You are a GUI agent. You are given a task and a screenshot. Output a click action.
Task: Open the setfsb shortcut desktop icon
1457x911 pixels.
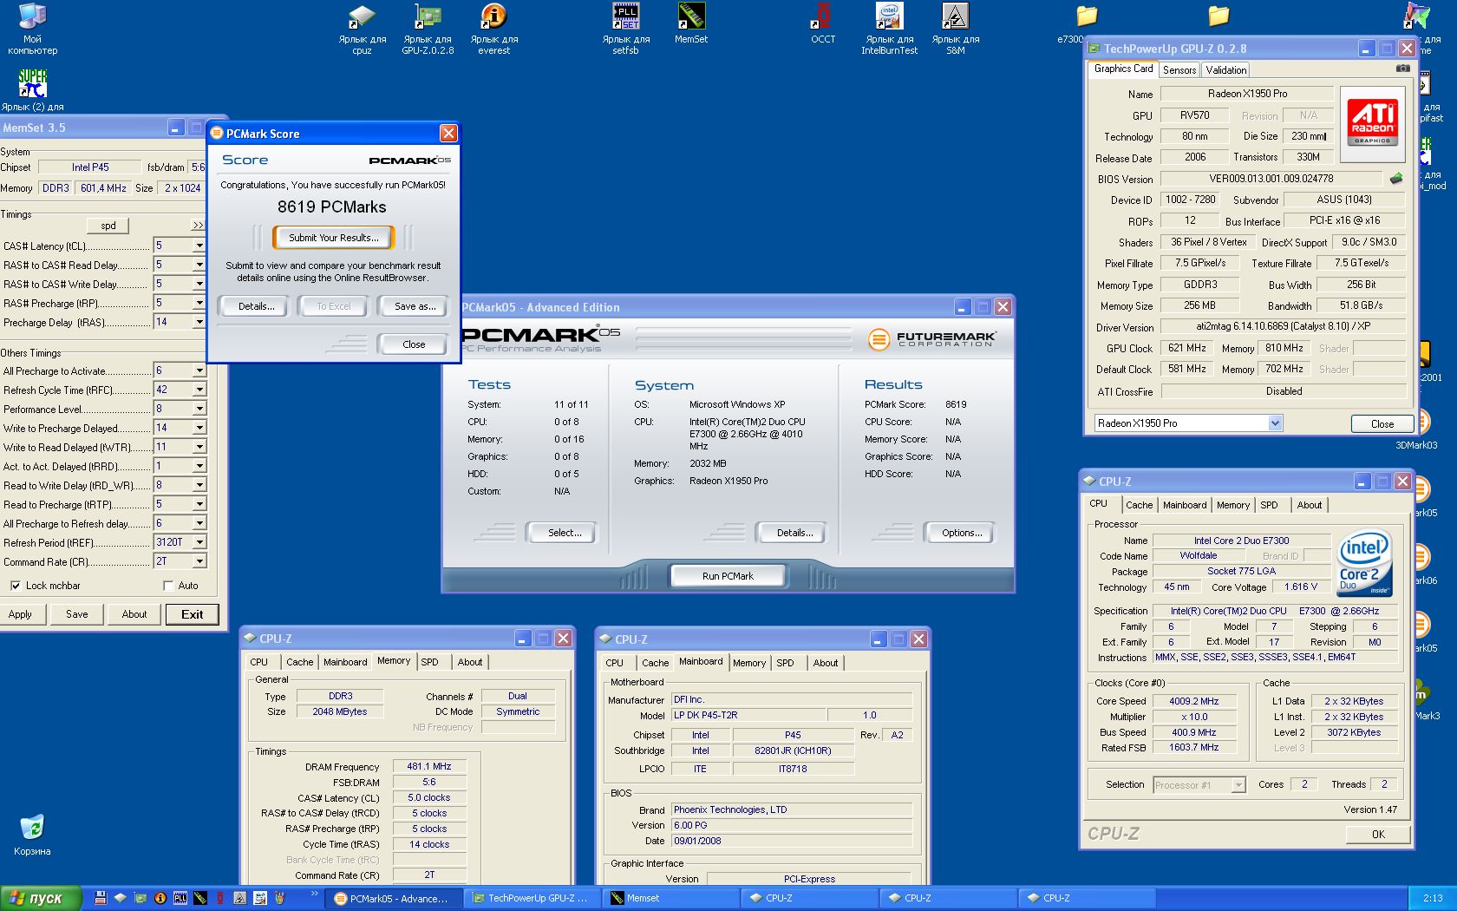tap(625, 28)
